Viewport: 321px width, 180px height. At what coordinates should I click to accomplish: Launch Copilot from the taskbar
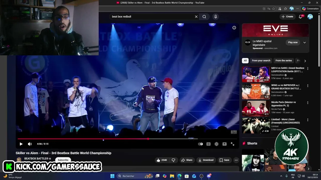[165, 176]
